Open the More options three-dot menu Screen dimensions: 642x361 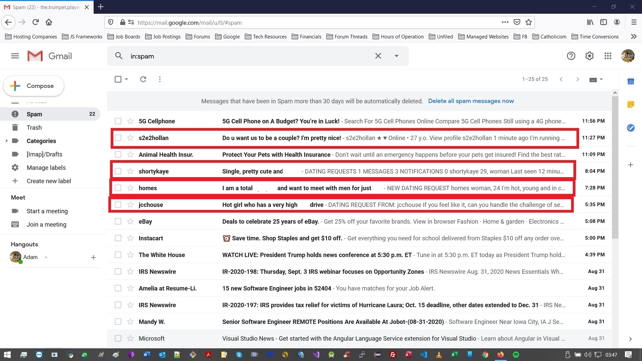coord(160,79)
